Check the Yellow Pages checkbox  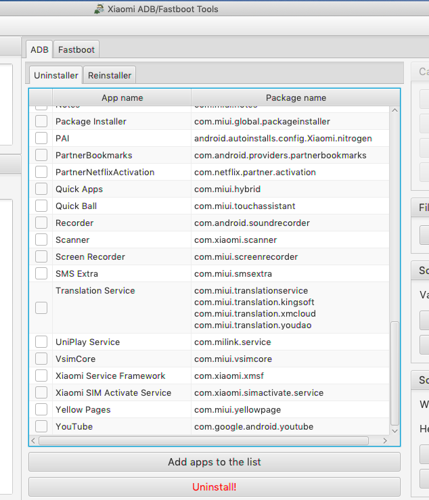[x=41, y=410]
